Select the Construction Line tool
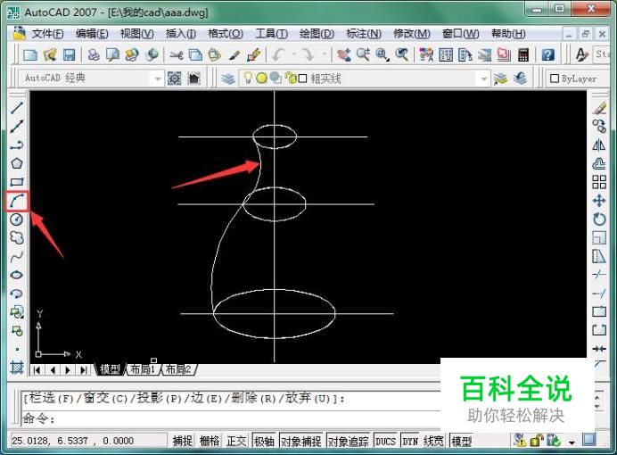This screenshot has height=455, width=617. (x=17, y=126)
